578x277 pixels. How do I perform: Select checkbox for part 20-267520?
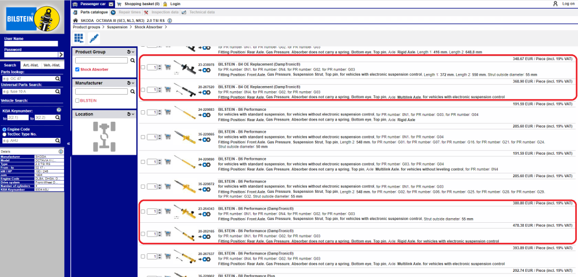(143, 90)
